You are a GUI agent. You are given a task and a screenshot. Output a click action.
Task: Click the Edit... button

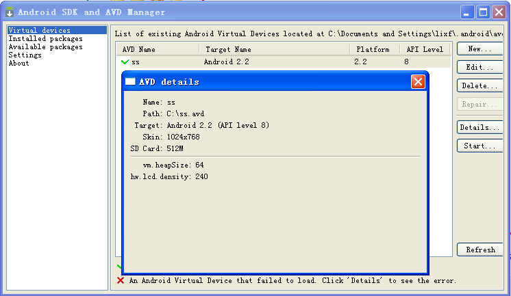coord(479,67)
